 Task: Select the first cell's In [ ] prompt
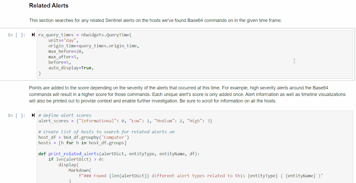(x=17, y=35)
